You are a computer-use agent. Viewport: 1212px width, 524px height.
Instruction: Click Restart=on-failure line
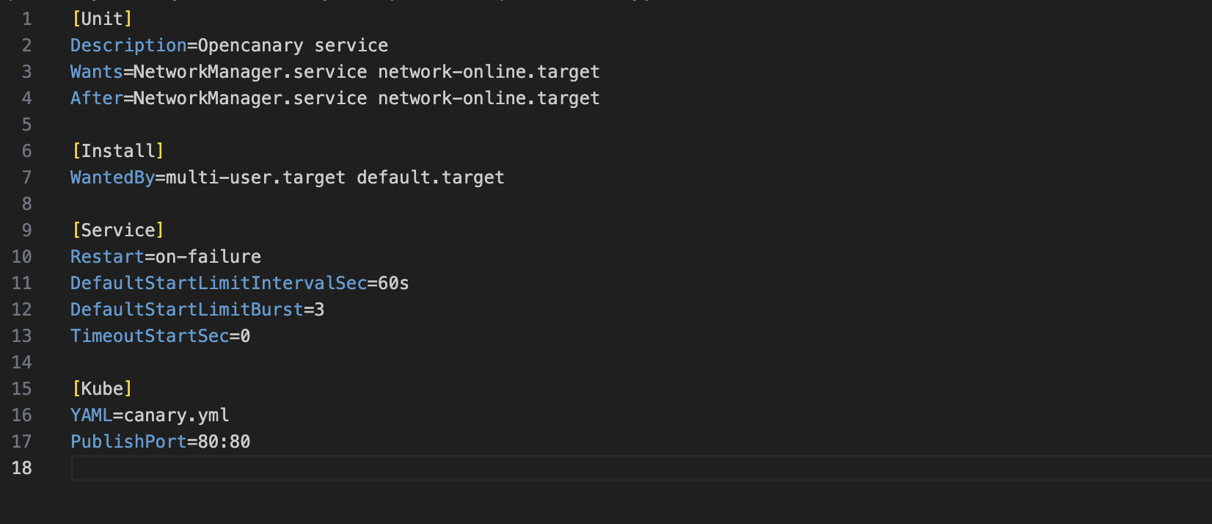(x=166, y=257)
